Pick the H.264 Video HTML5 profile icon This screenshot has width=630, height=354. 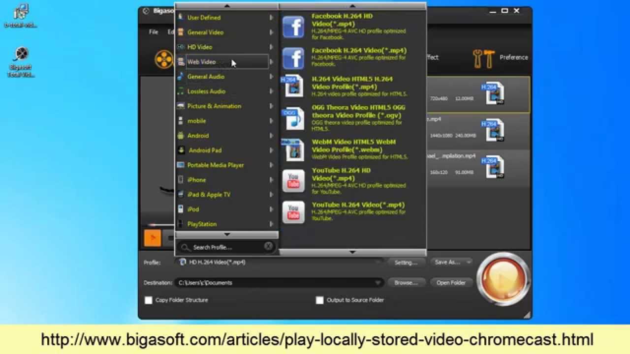292,87
